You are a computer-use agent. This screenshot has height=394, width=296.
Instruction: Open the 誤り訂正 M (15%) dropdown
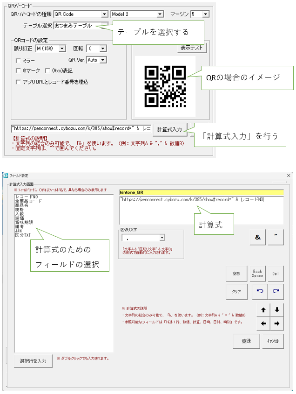pyautogui.click(x=62, y=48)
